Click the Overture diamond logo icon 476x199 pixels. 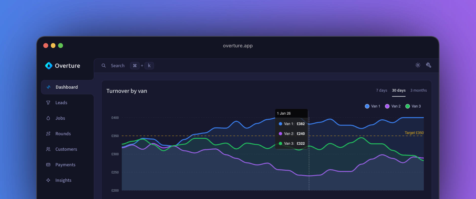[x=49, y=66]
